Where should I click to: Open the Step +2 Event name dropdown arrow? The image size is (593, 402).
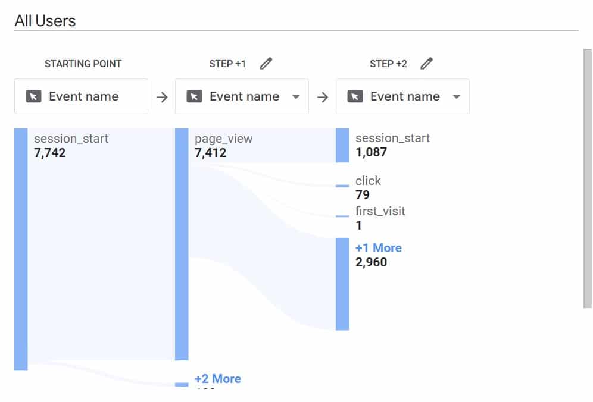coord(457,96)
